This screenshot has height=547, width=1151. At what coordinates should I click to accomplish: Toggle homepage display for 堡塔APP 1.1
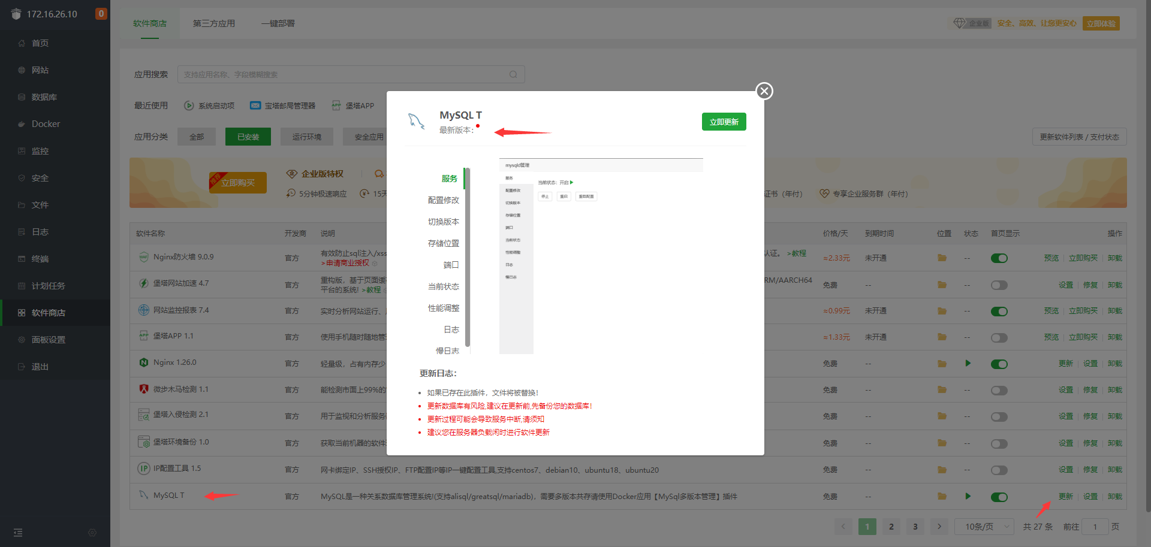999,338
